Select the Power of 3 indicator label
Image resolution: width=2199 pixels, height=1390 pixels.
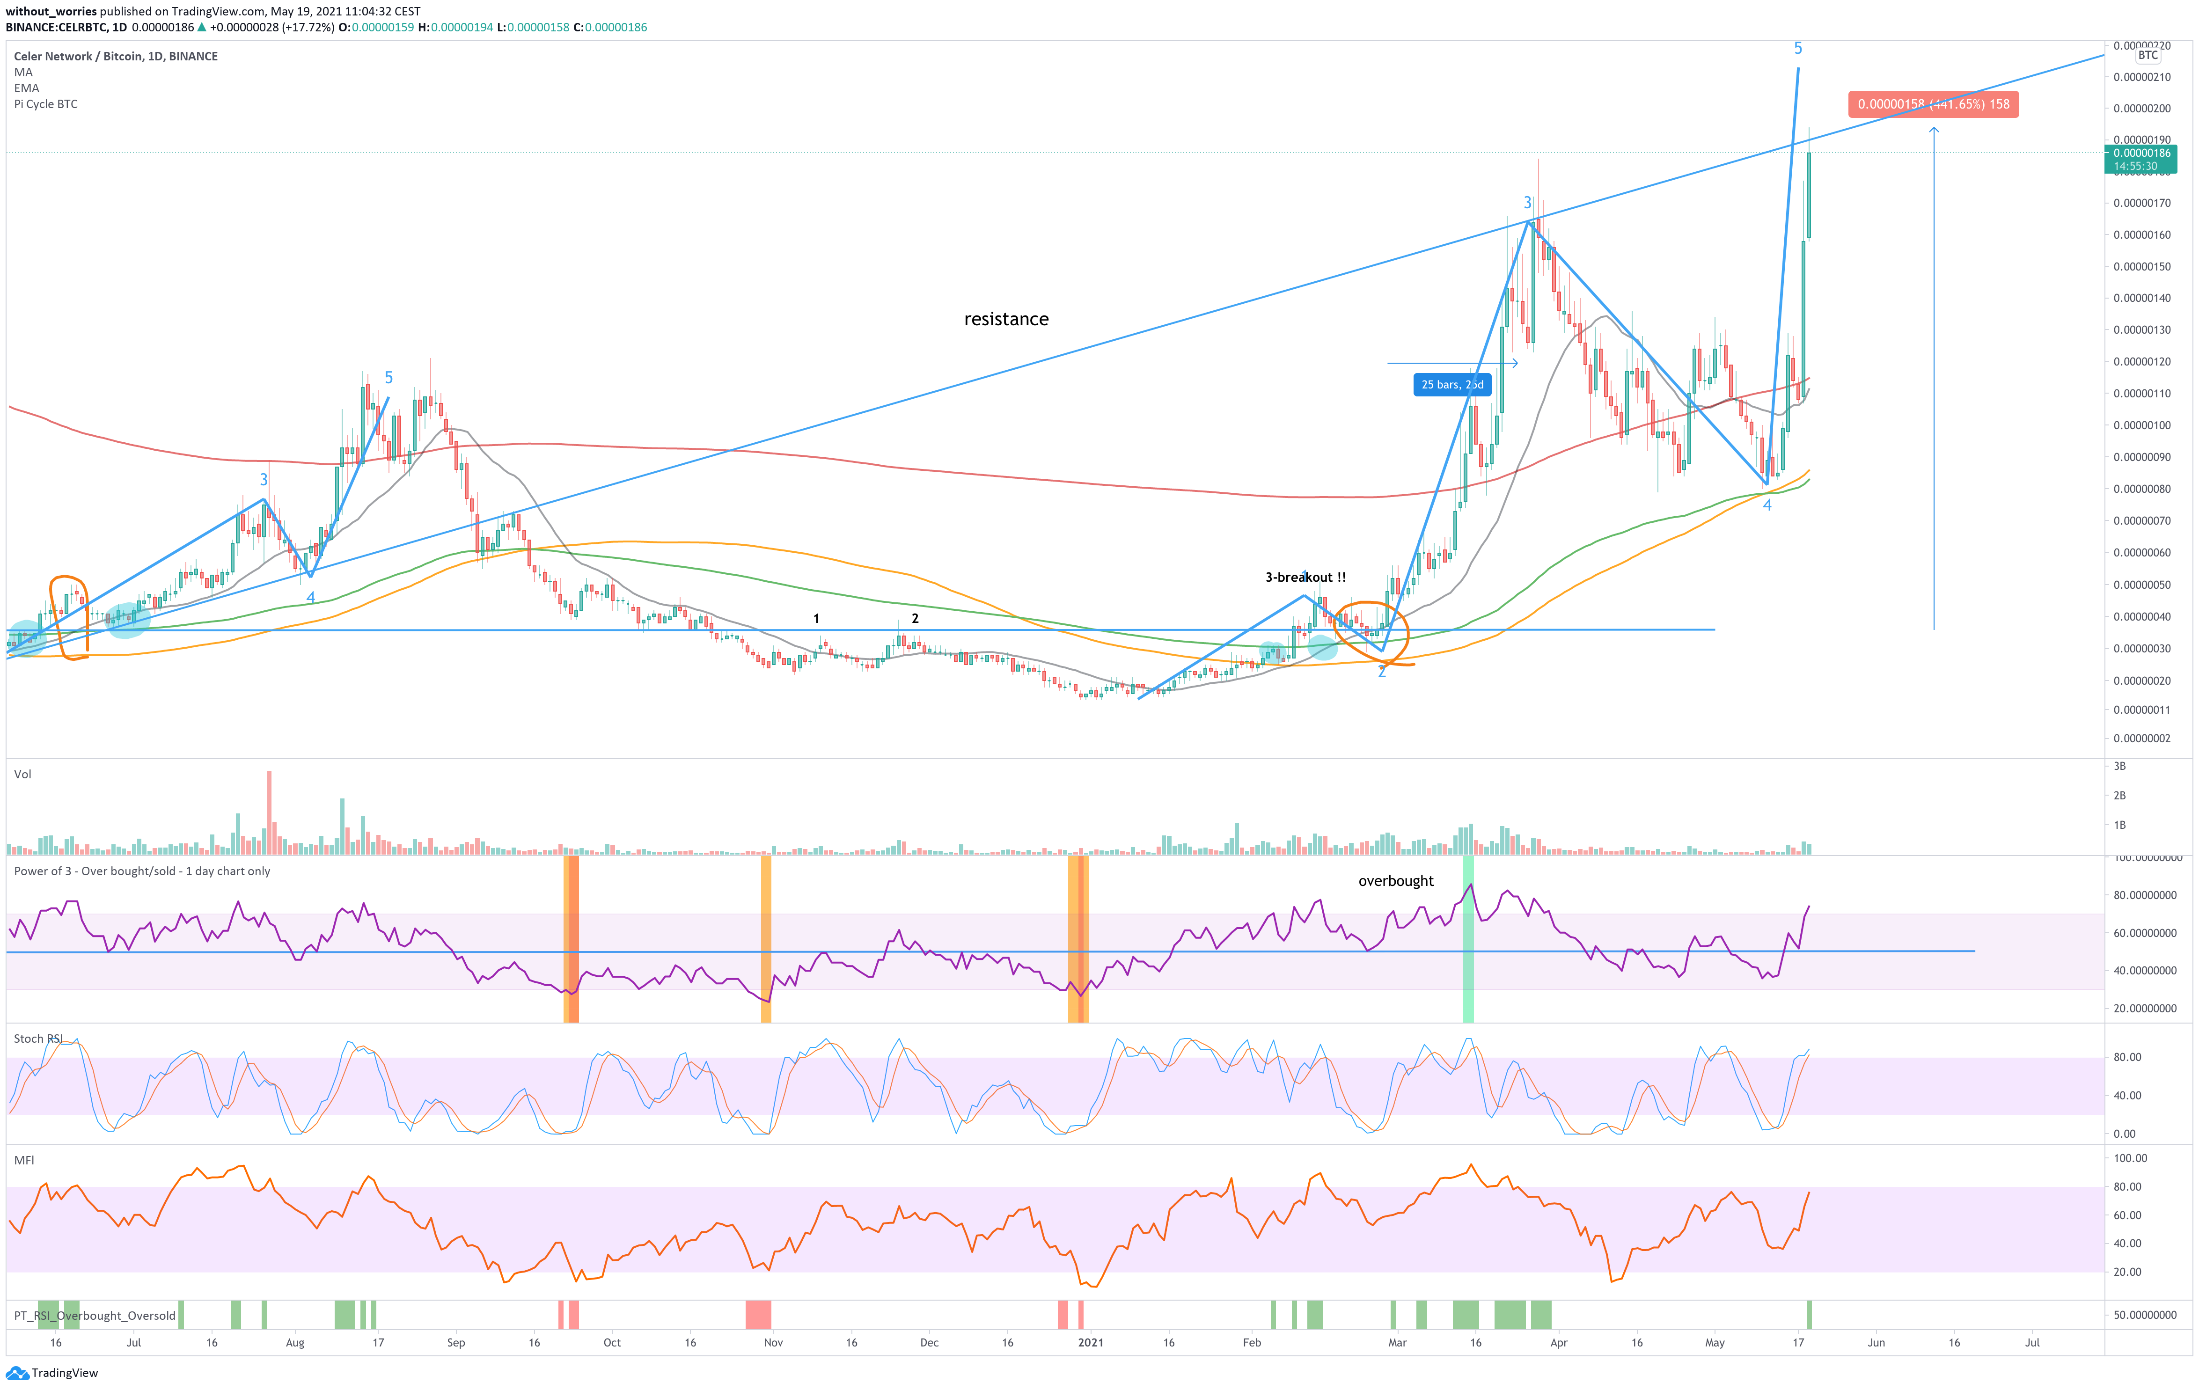click(x=141, y=871)
